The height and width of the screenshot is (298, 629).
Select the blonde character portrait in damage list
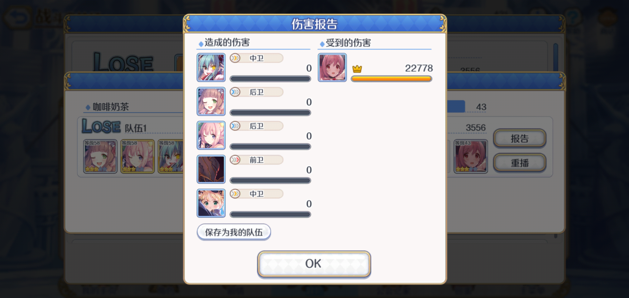click(x=211, y=203)
